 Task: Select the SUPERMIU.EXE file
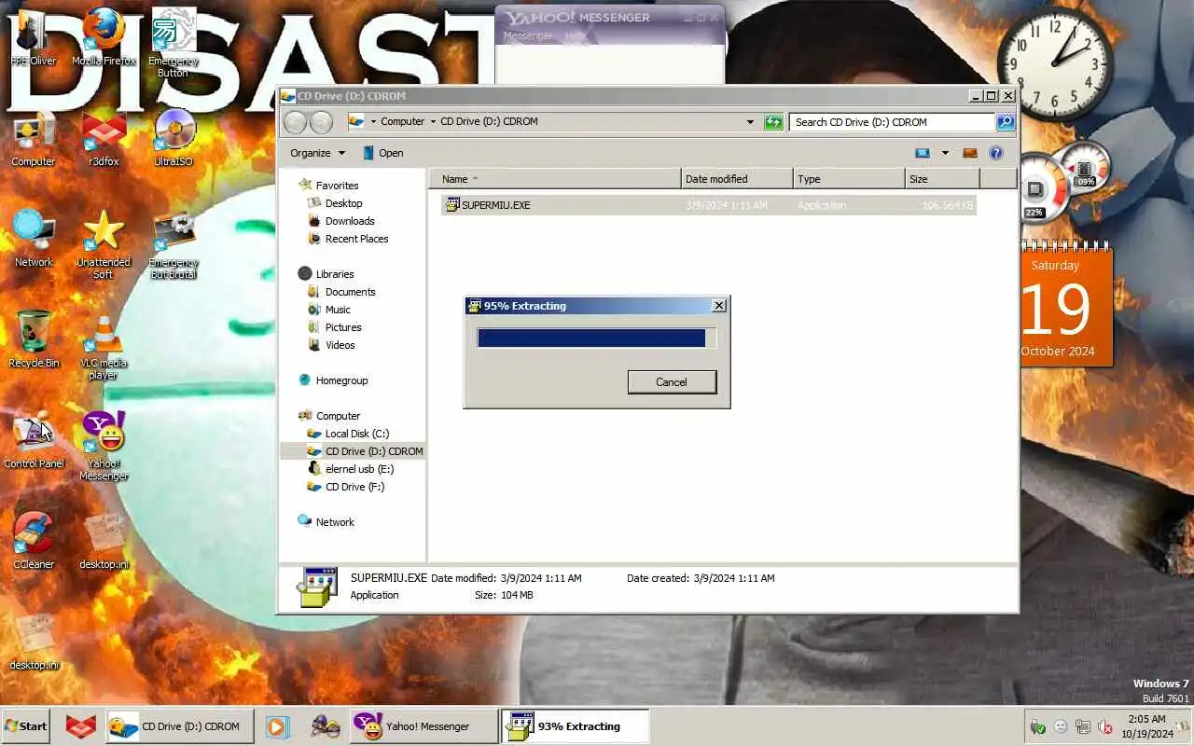tap(709, 205)
